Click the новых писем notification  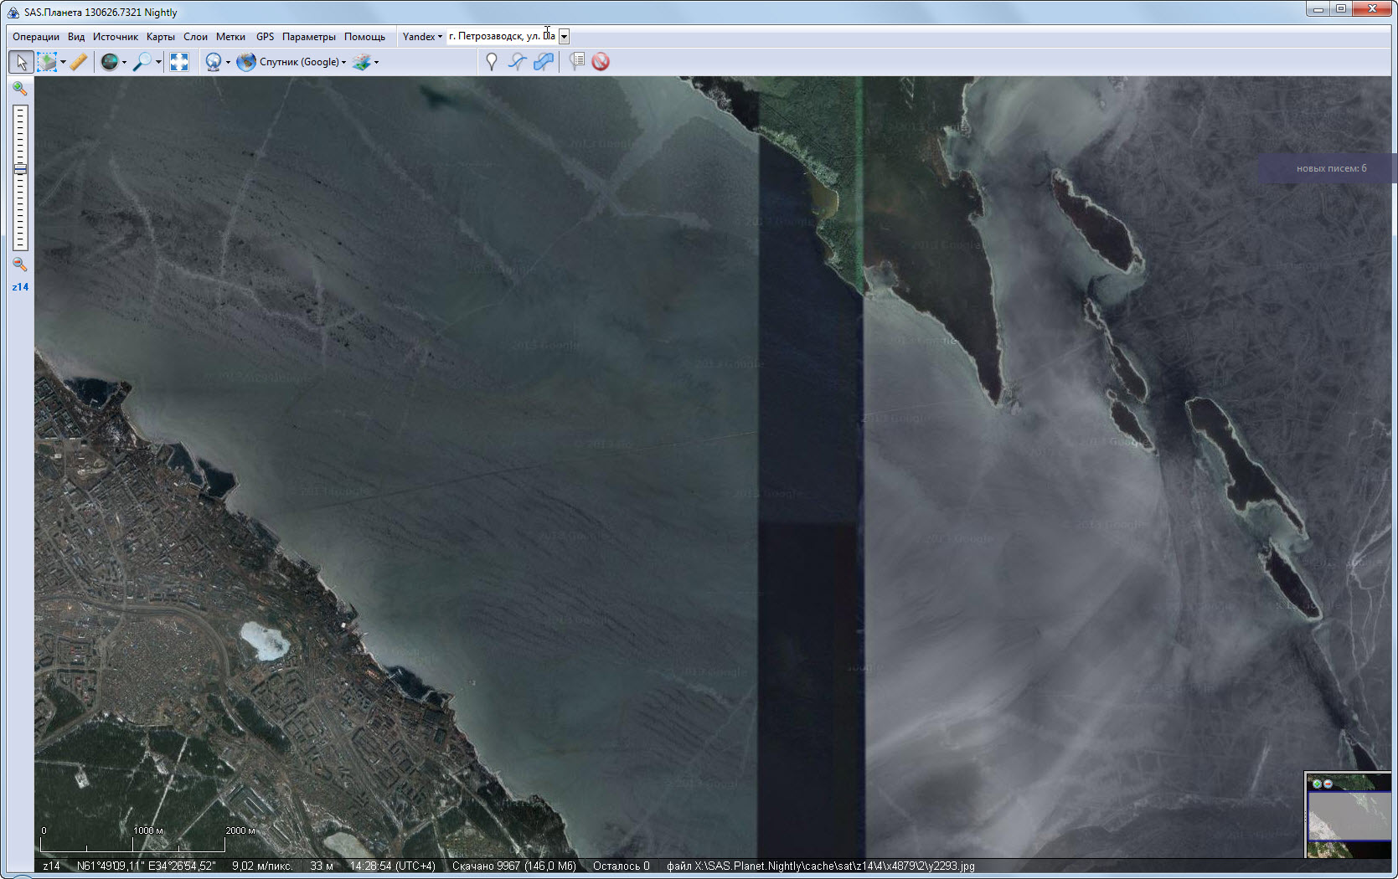pyautogui.click(x=1330, y=168)
